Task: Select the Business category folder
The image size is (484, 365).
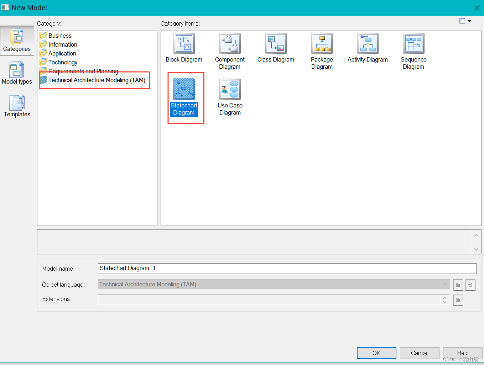Action: [59, 36]
